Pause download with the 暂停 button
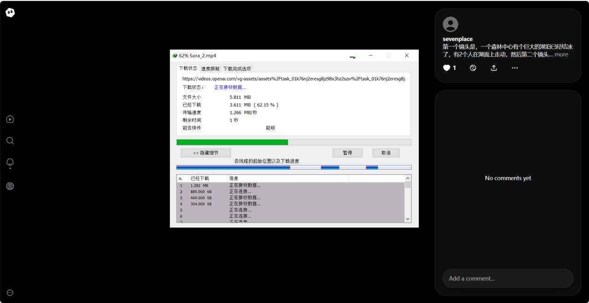 pyautogui.click(x=347, y=153)
